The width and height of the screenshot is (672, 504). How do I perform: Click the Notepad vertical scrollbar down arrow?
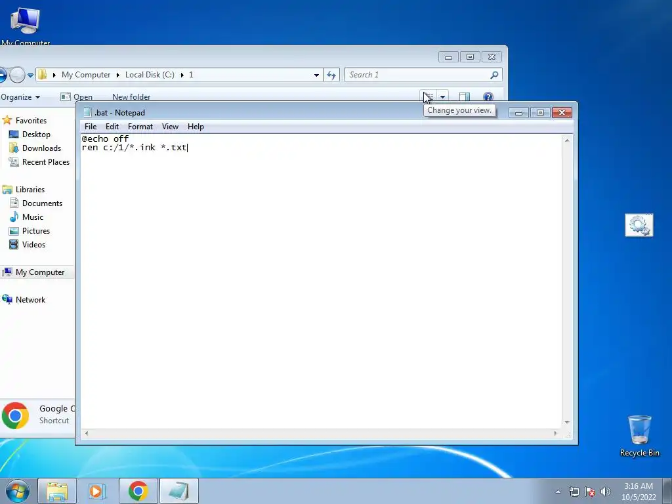tap(567, 423)
